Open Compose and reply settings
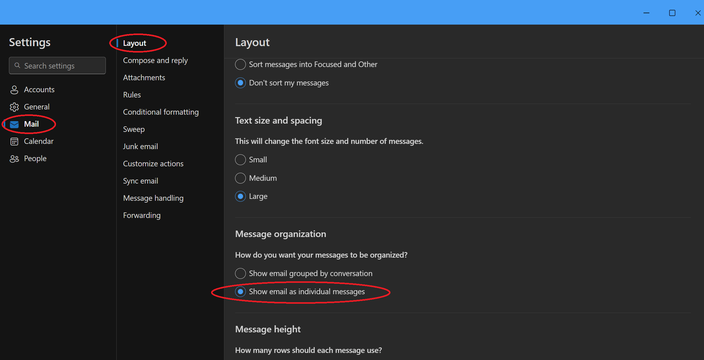The image size is (704, 360). [x=155, y=61]
